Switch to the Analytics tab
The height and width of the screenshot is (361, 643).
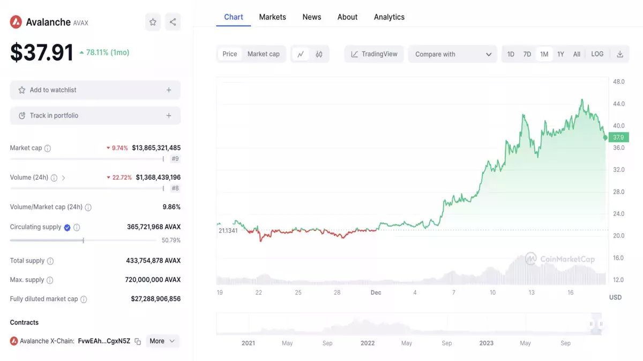coord(389,17)
